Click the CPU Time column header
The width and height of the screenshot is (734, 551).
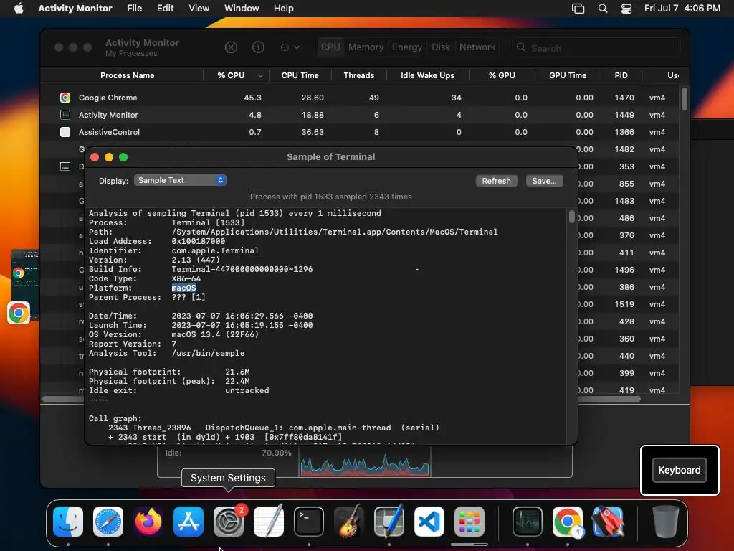coord(300,75)
